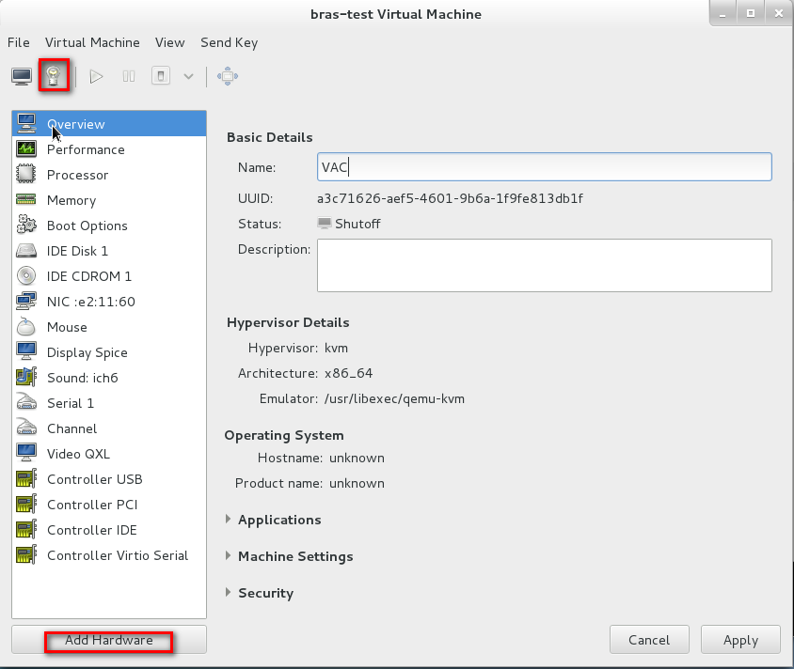
Task: Click the Serial 1 port icon
Action: tap(26, 402)
